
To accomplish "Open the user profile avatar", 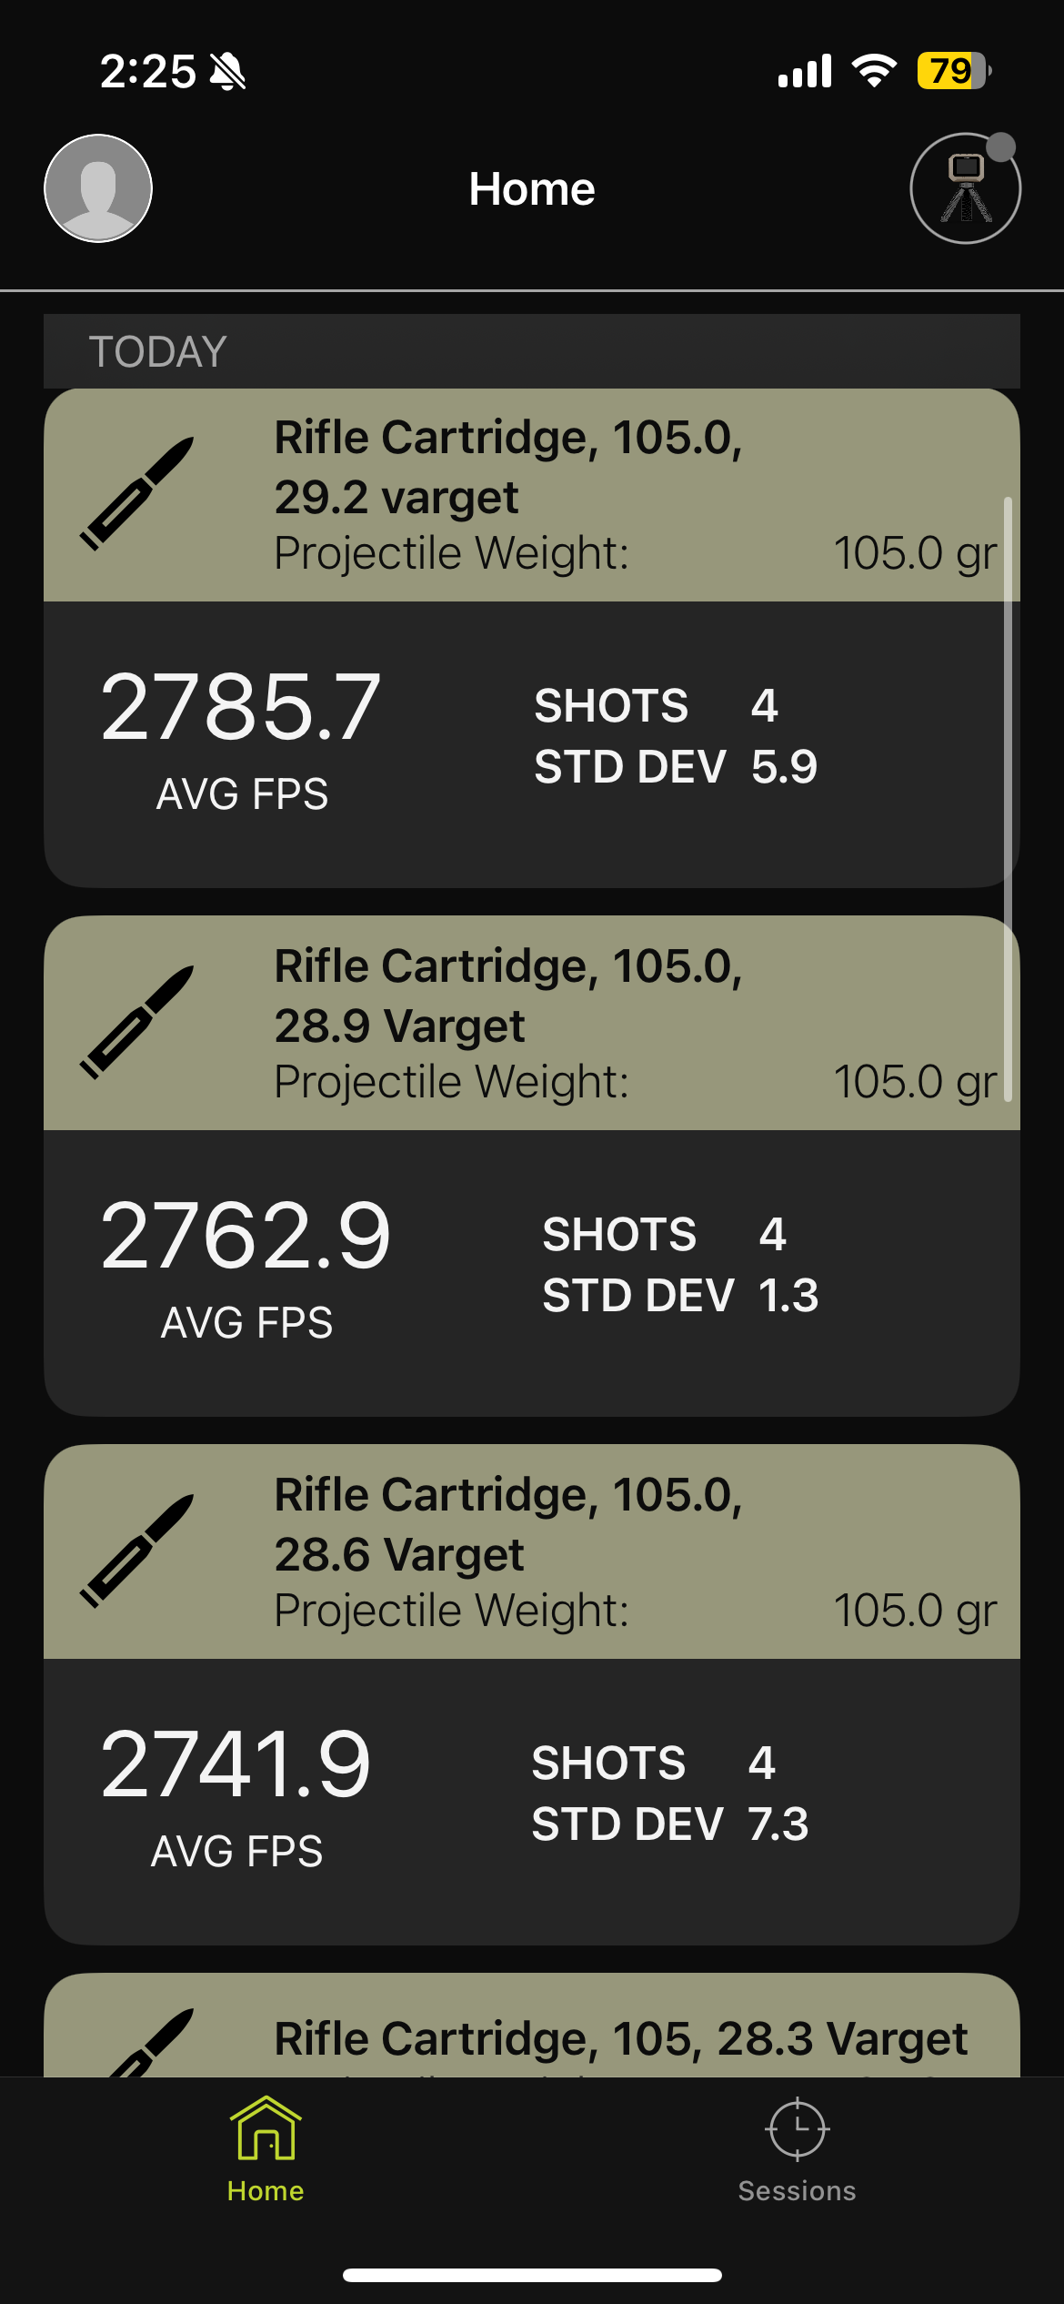I will 98,188.
